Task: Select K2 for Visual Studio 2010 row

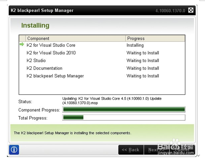Action: click(102, 53)
